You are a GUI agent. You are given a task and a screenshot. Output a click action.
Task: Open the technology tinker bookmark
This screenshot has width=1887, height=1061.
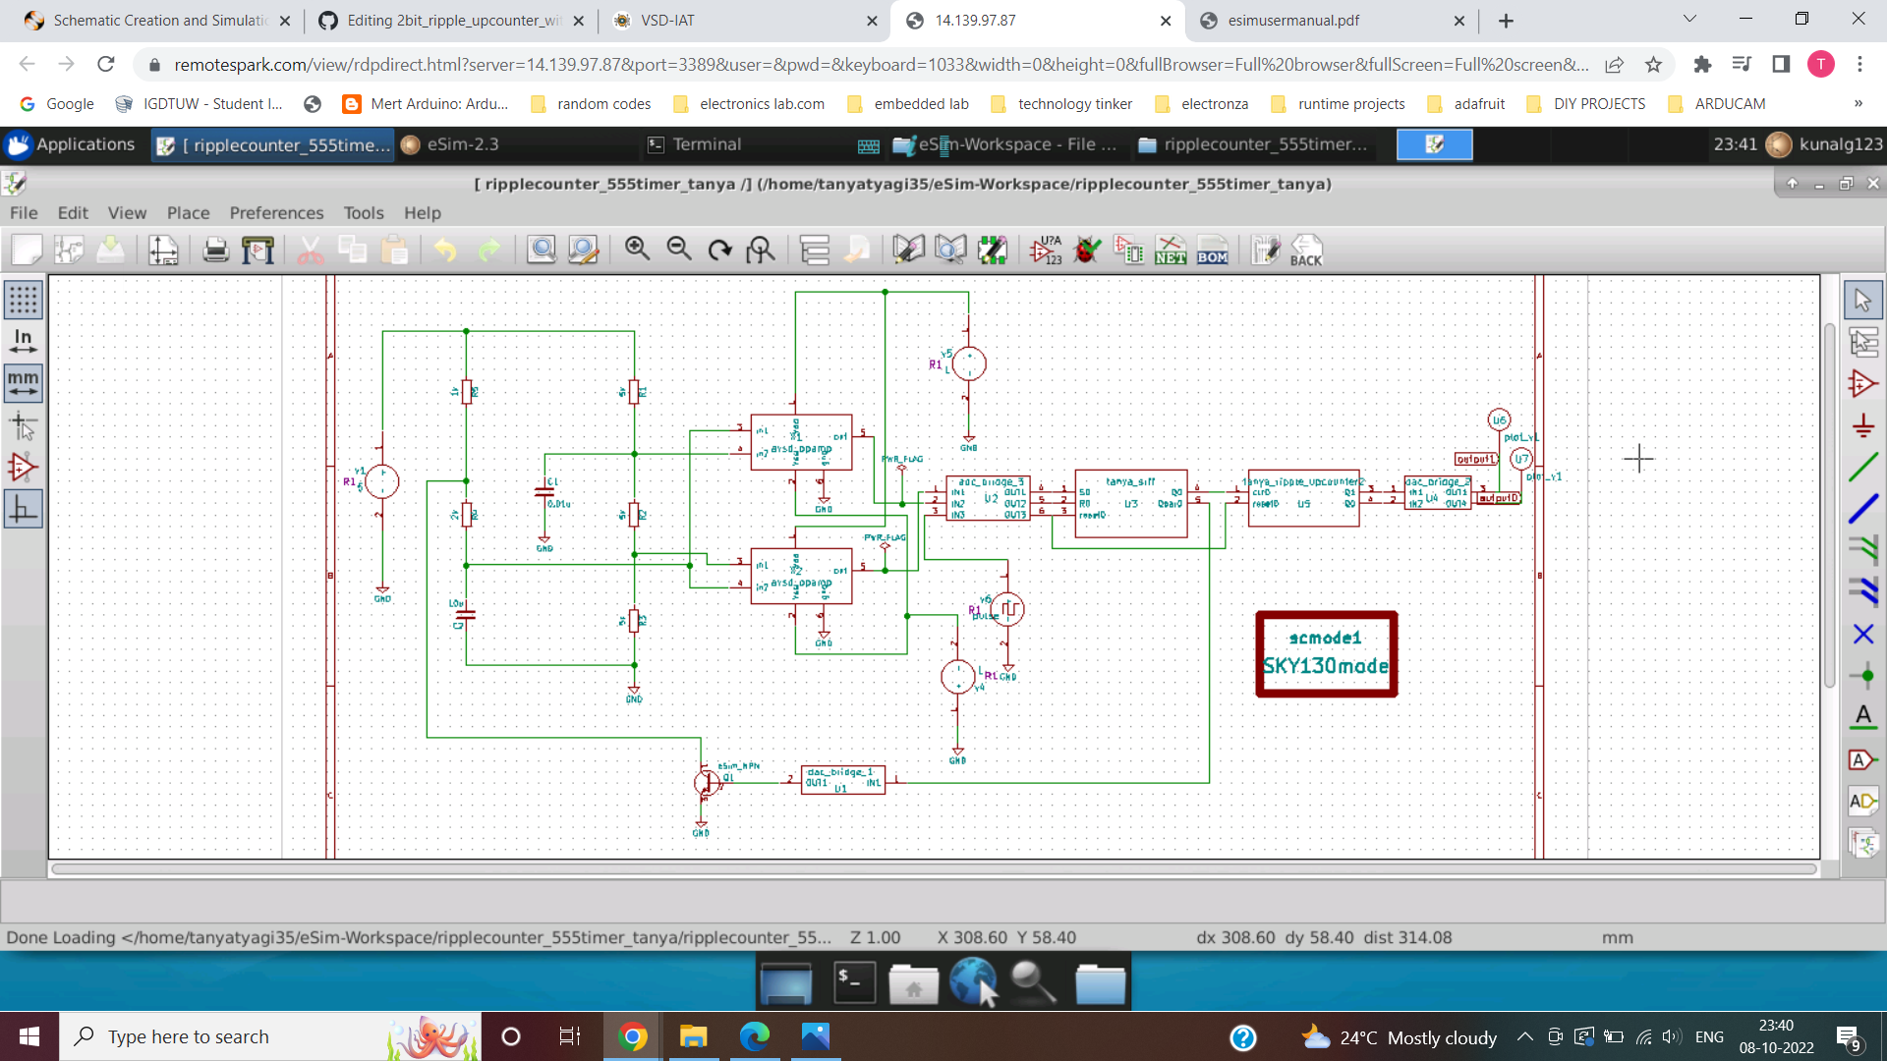pos(1073,103)
